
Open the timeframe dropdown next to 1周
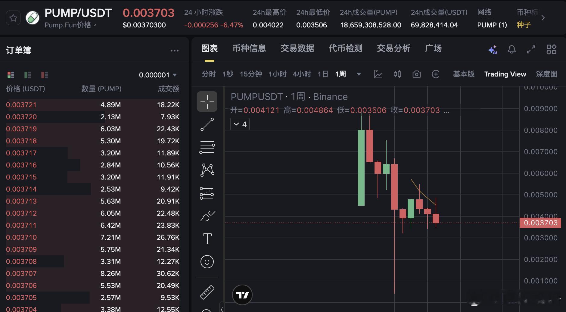click(x=358, y=74)
